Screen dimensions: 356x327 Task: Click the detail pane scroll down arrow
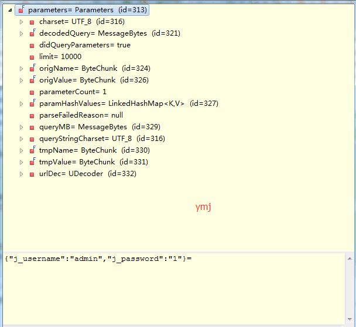tap(350, 319)
